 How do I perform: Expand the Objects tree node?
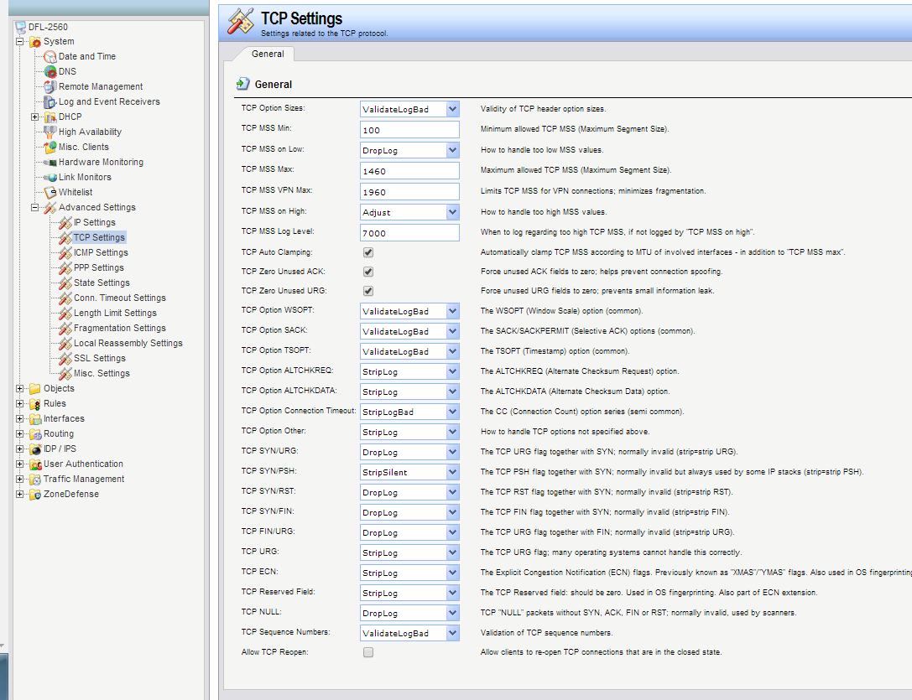pyautogui.click(x=20, y=389)
